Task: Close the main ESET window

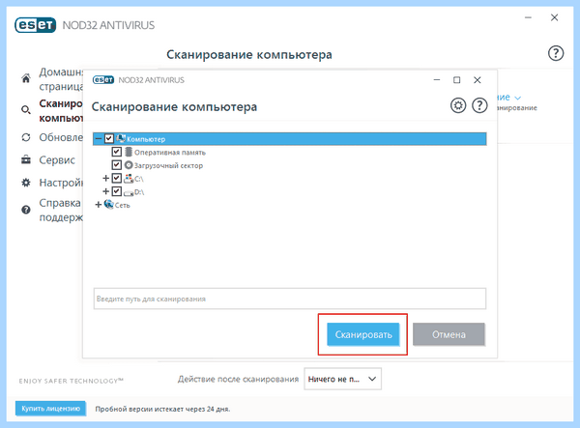Action: tap(554, 17)
